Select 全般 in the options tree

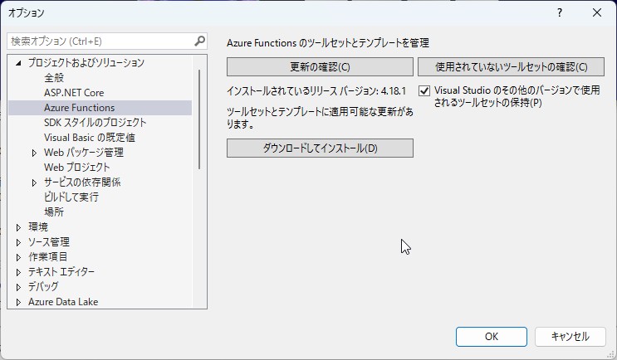pyautogui.click(x=54, y=78)
